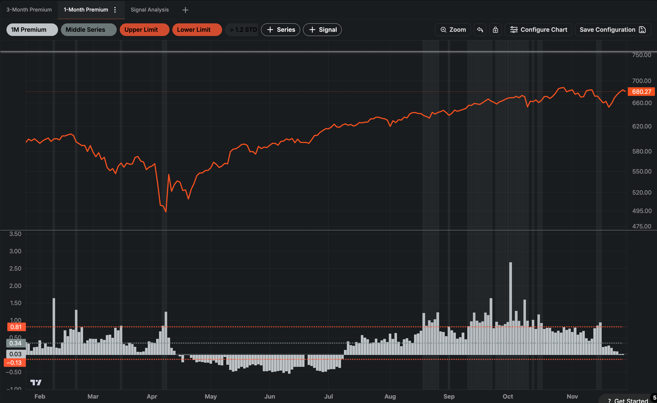Click the add new tab plus icon
Viewport: 657px width, 403px height.
[185, 10]
